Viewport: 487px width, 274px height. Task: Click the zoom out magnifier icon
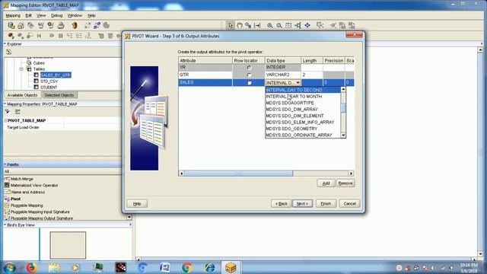pyautogui.click(x=279, y=25)
